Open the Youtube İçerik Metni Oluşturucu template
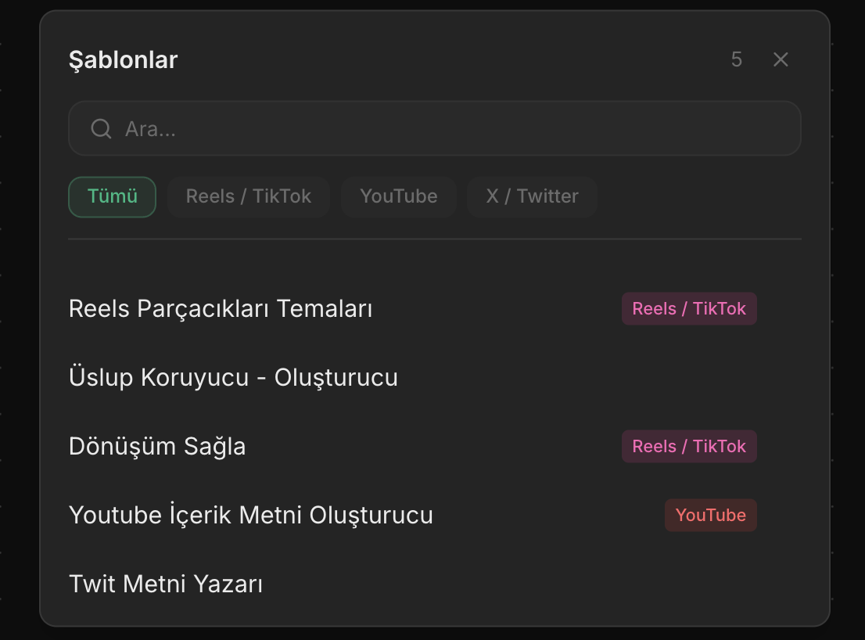Image resolution: width=865 pixels, height=640 pixels. pyautogui.click(x=250, y=515)
